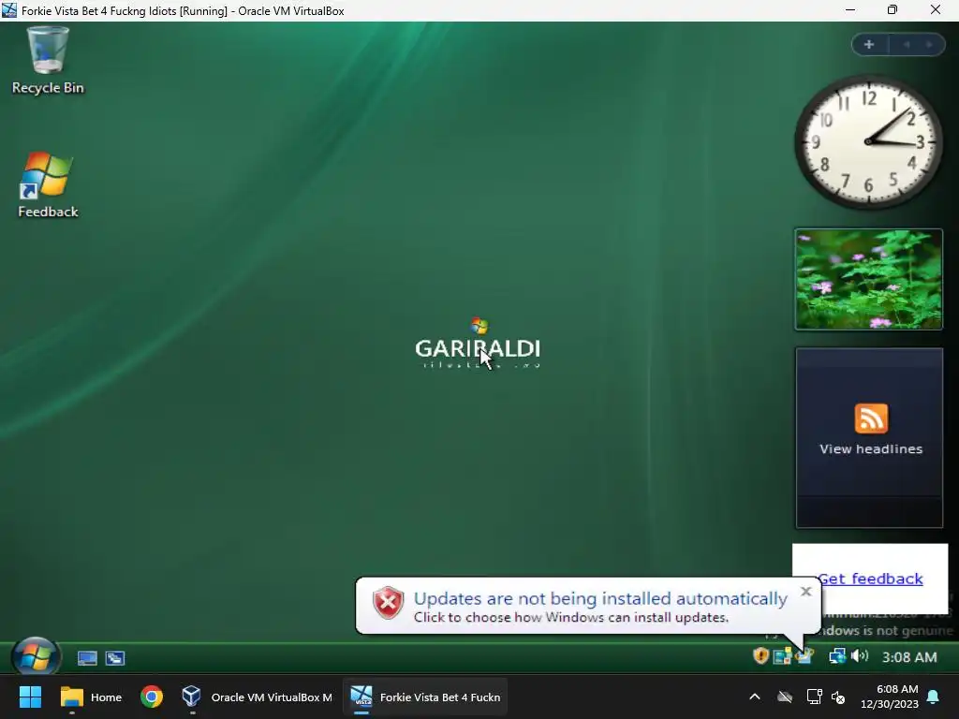Image resolution: width=959 pixels, height=719 pixels.
Task: Click the red shield icon in balloon
Action: 389,603
